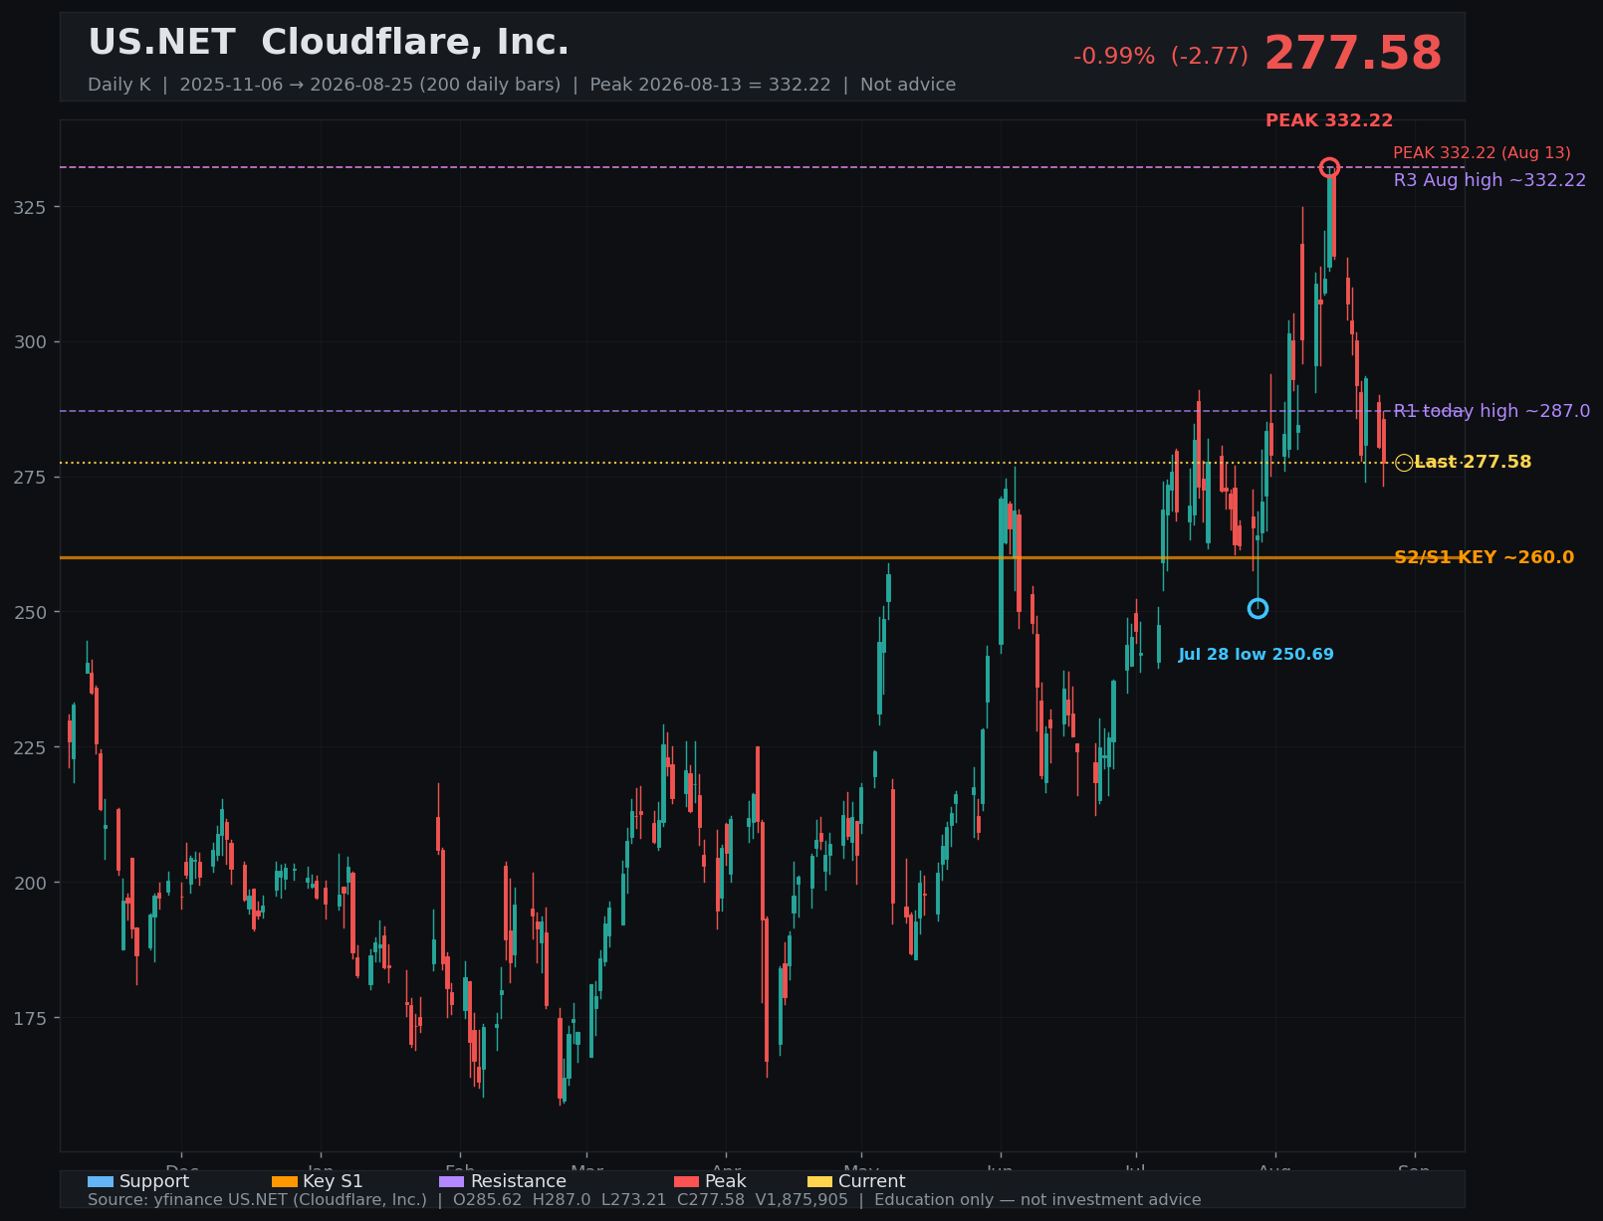The width and height of the screenshot is (1603, 1221).
Task: Click the 'US.NET Cloudflare, Inc.' title
Action: (329, 43)
